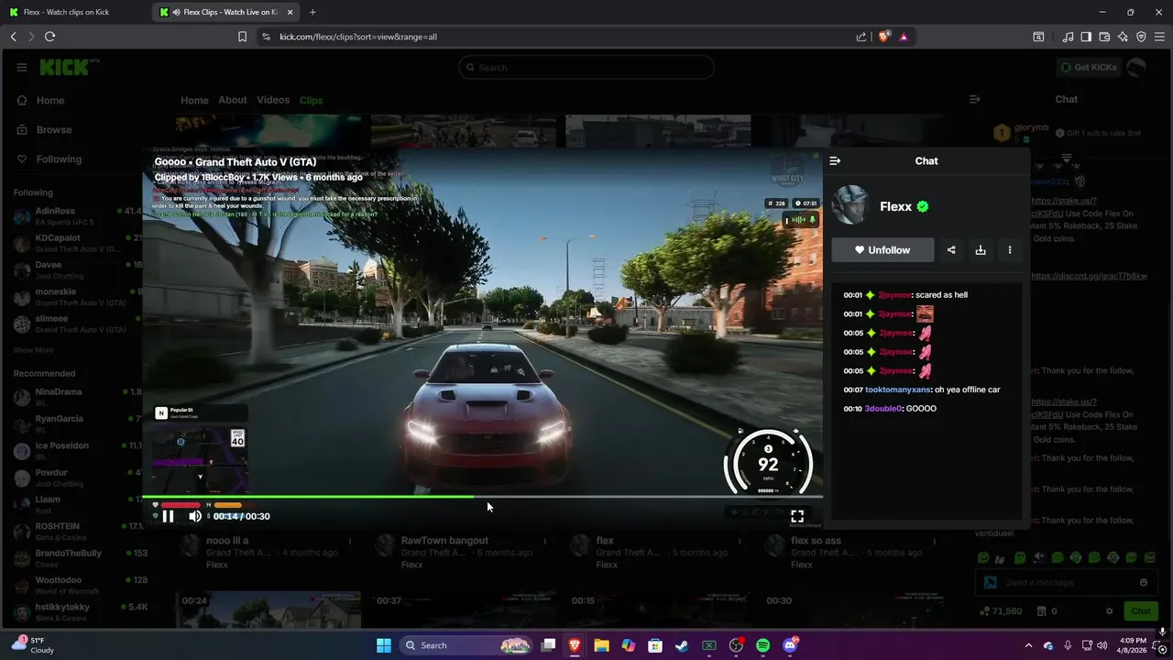Open Flexx avatar in clip panel
This screenshot has height=660, width=1173.
[850, 205]
